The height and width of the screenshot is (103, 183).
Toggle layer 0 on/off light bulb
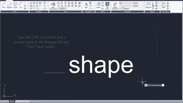58,9
